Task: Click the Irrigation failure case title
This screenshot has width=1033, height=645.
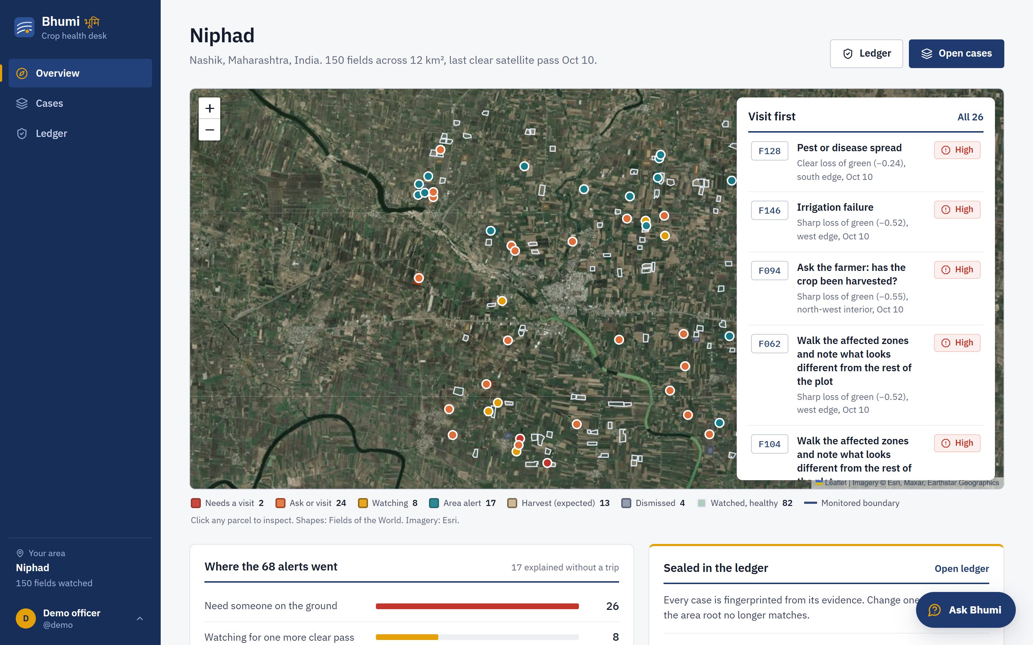Action: point(835,207)
